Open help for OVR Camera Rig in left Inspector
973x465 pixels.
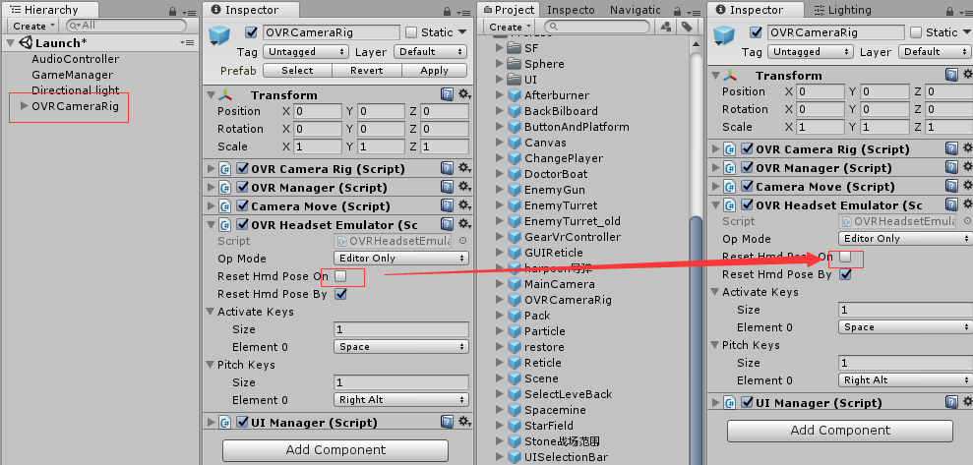447,169
